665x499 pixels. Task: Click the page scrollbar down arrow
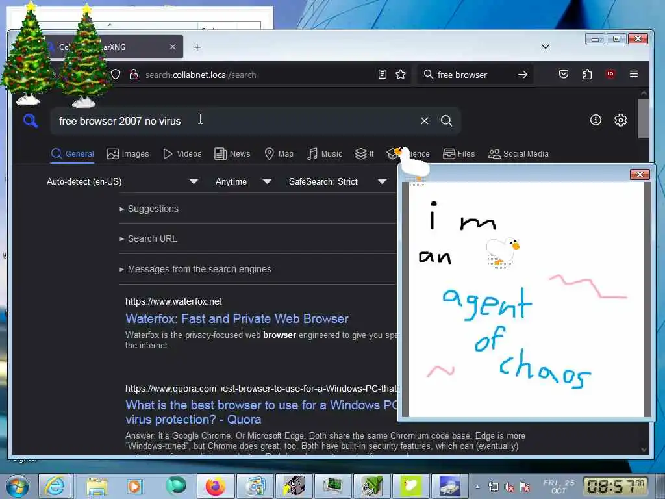click(x=644, y=450)
